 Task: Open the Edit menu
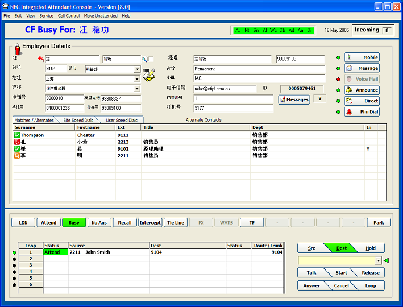coord(18,16)
